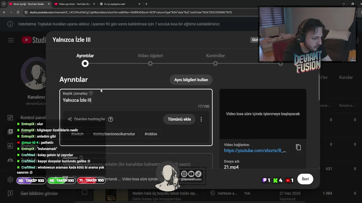Image resolution: width=362 pixels, height=203 pixels.
Task: Close the En iyi paylaşma saati tab
Action: (139, 4)
